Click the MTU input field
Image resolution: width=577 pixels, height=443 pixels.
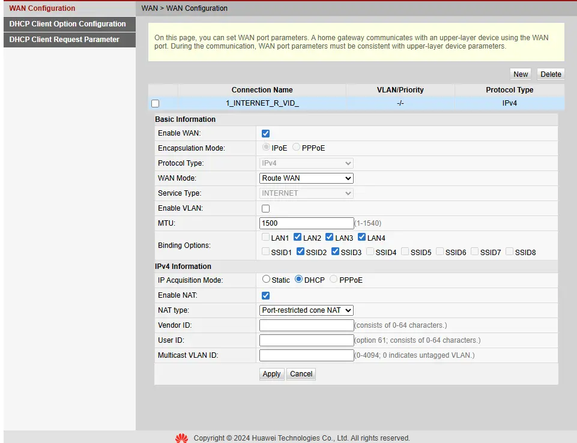(x=306, y=223)
